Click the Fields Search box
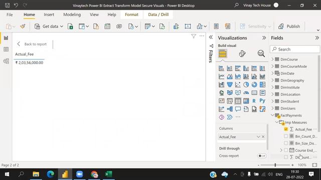Image resolution: width=321 pixels, height=180 pixels. pyautogui.click(x=295, y=49)
